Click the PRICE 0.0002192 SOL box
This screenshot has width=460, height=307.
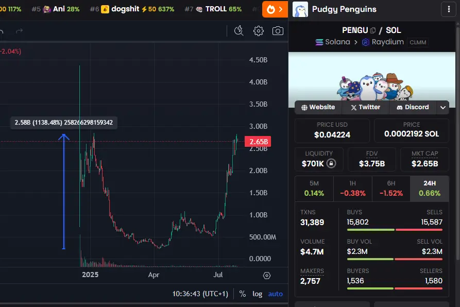(x=411, y=130)
